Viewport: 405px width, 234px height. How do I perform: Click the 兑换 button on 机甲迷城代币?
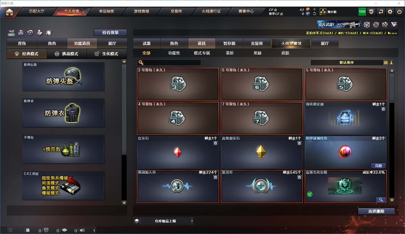[x=378, y=166]
